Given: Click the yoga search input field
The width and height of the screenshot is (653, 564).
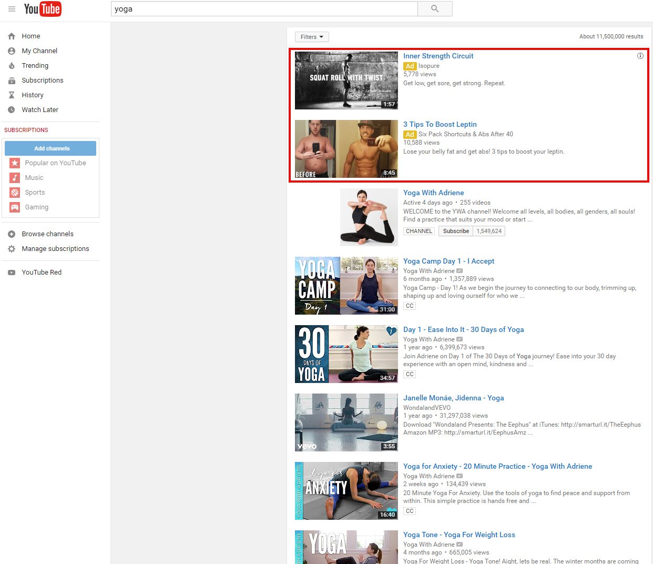Looking at the screenshot, I should [x=264, y=9].
